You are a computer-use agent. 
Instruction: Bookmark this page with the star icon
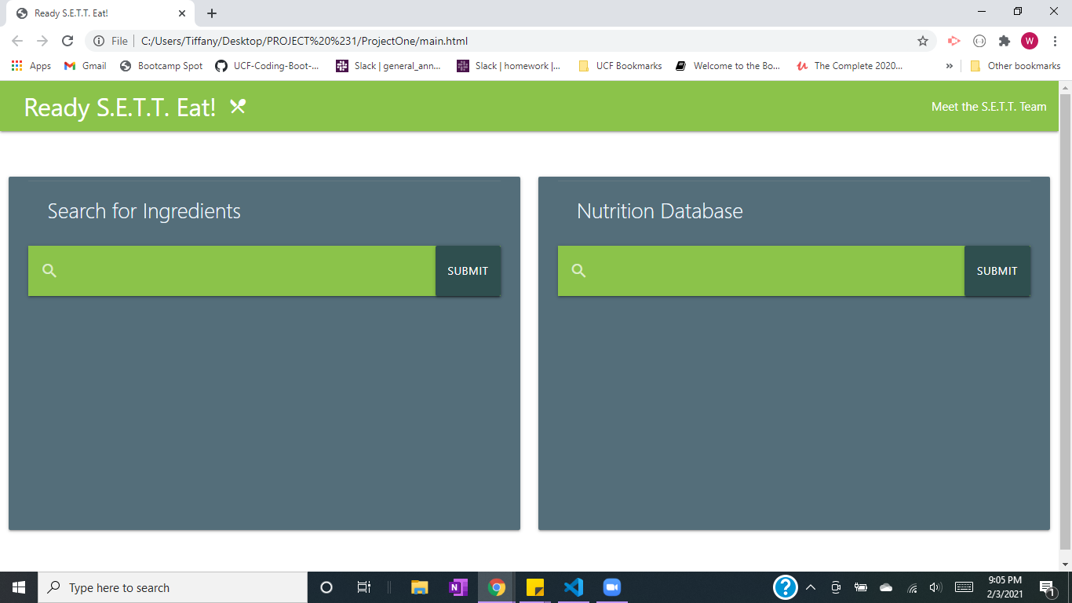coord(923,41)
